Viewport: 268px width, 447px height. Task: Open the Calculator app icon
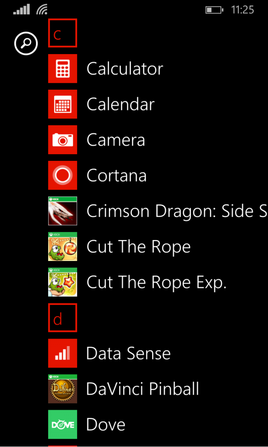pos(62,68)
